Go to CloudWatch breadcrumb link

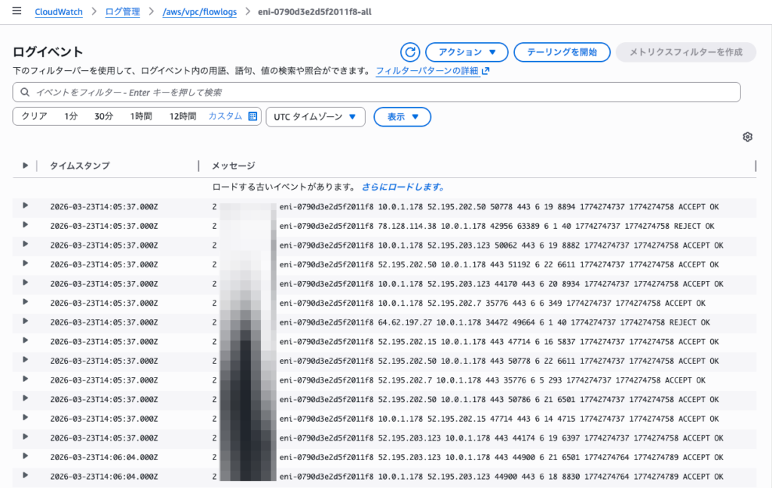point(59,12)
